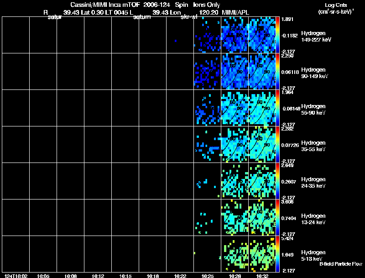Open the 149-227 keV image in 16:28 column
The image size is (365, 278).
(235, 35)
